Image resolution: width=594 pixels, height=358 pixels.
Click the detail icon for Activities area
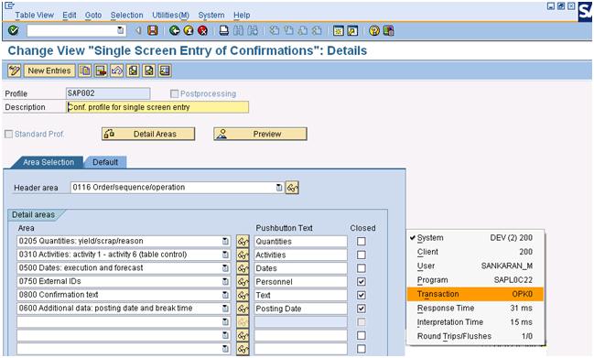click(x=243, y=255)
